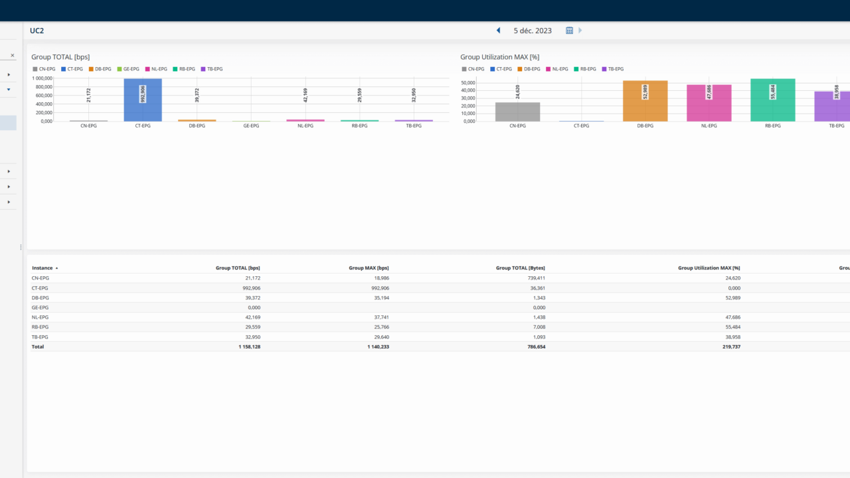Screen dimensions: 850x478
Task: Advance to the next day with the right arrow
Action: click(x=580, y=31)
